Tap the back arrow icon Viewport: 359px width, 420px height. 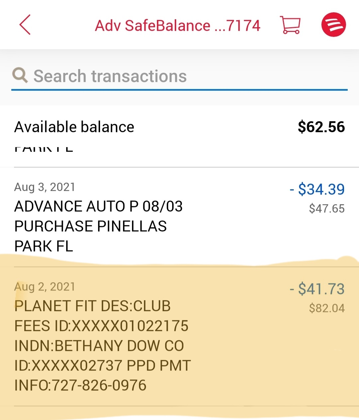tap(25, 25)
